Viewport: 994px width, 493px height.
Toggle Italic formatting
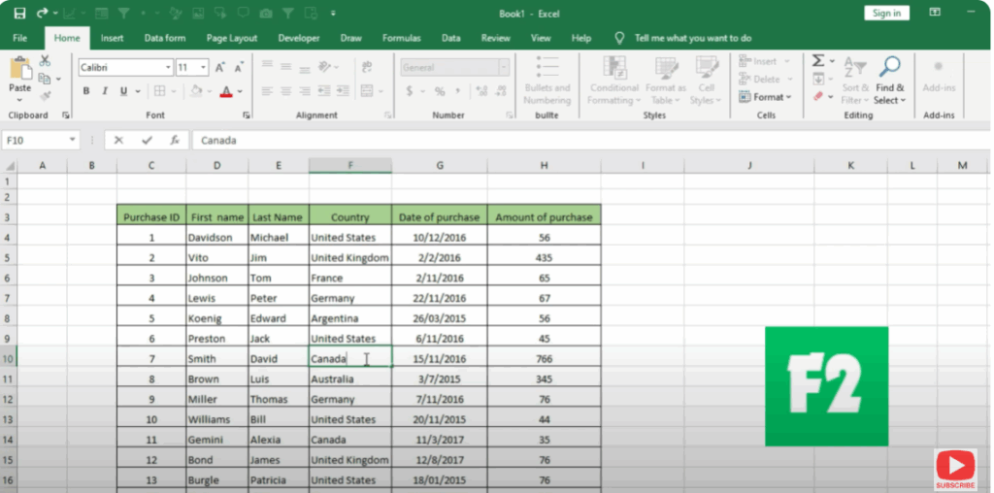[x=105, y=91]
